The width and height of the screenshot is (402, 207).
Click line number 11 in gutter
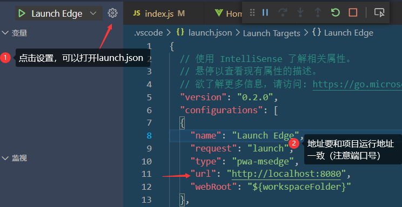point(146,174)
